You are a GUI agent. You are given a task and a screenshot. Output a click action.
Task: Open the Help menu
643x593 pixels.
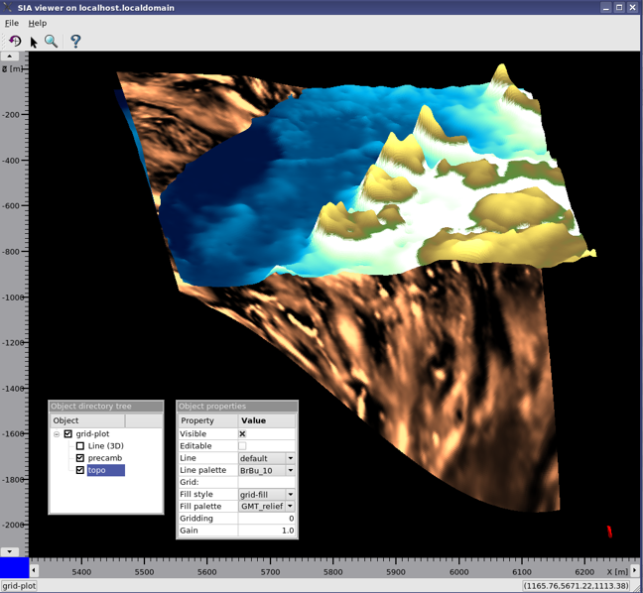[x=38, y=23]
